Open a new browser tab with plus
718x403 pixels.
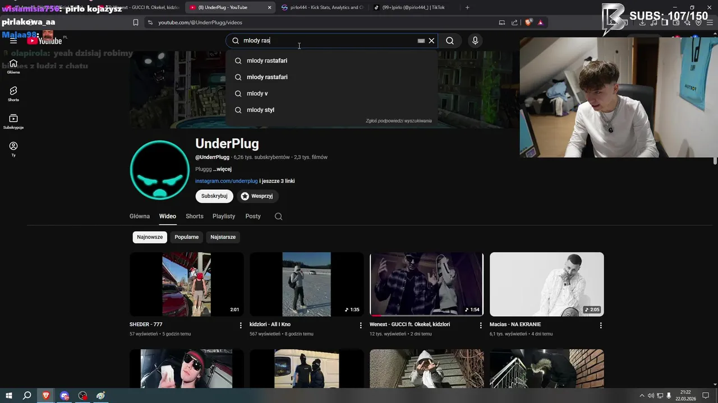click(x=467, y=7)
